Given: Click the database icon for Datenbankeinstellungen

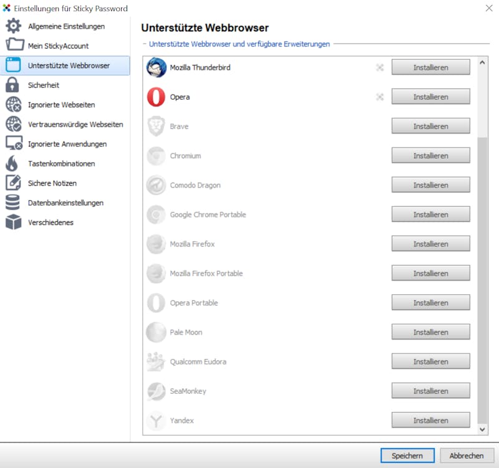Looking at the screenshot, I should click(x=12, y=202).
